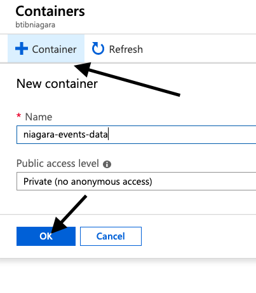Click the Name field label
Viewport: 256px width, 293px height.
click(x=39, y=117)
